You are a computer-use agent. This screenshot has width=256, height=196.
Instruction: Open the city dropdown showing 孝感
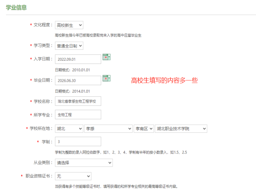pos(108,128)
